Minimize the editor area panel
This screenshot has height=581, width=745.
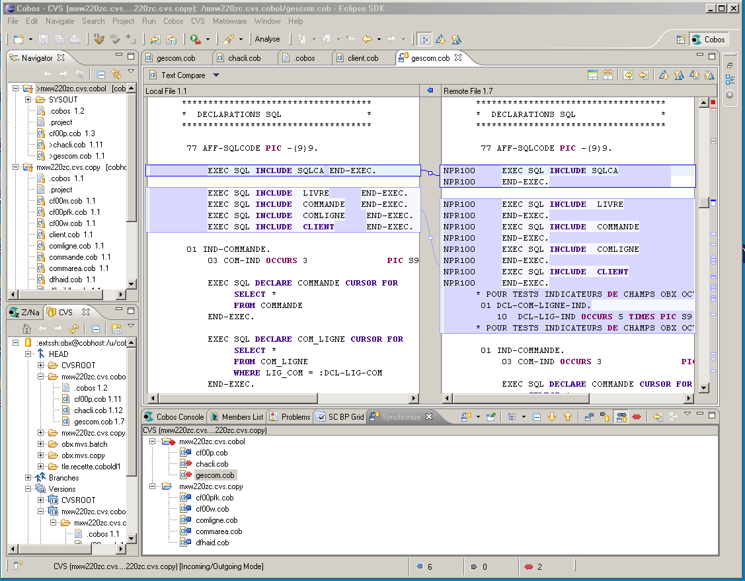(700, 56)
